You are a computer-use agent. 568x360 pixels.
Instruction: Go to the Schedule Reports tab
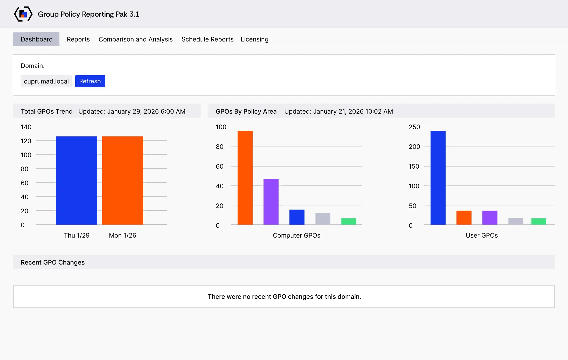click(x=207, y=39)
